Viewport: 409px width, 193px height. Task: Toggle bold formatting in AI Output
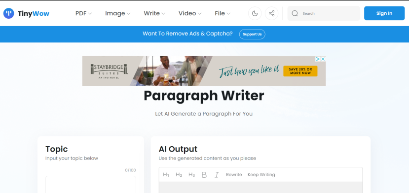(x=204, y=175)
